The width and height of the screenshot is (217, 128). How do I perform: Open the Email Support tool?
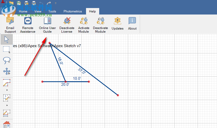10,25
